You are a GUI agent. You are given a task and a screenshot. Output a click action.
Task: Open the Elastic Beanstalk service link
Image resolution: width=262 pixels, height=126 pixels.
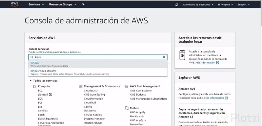(x=48, y=119)
